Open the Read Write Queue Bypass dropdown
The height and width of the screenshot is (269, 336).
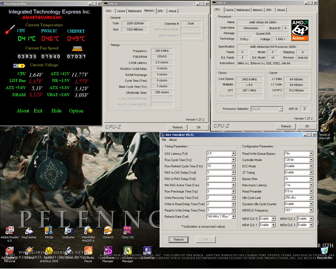pyautogui.click(x=311, y=153)
